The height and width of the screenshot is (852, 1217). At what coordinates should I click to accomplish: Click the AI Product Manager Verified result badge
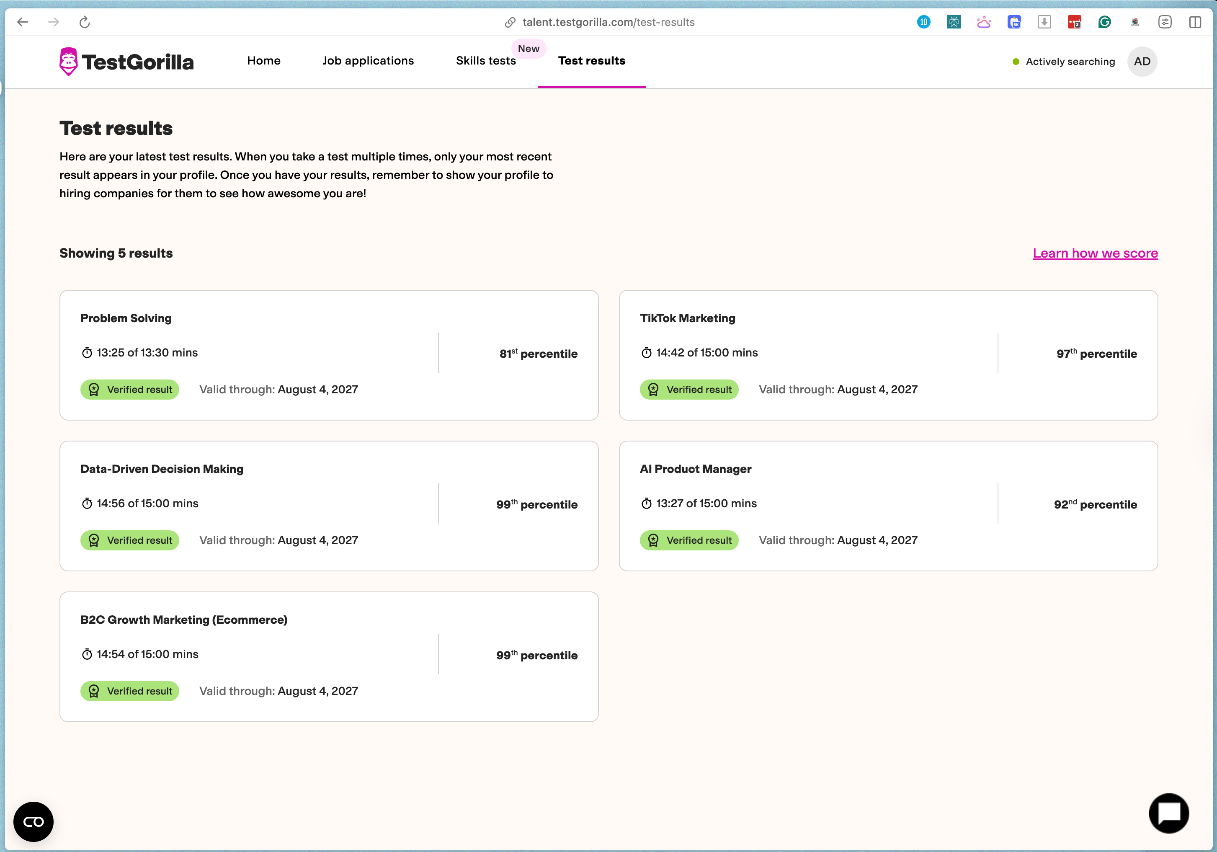tap(688, 540)
